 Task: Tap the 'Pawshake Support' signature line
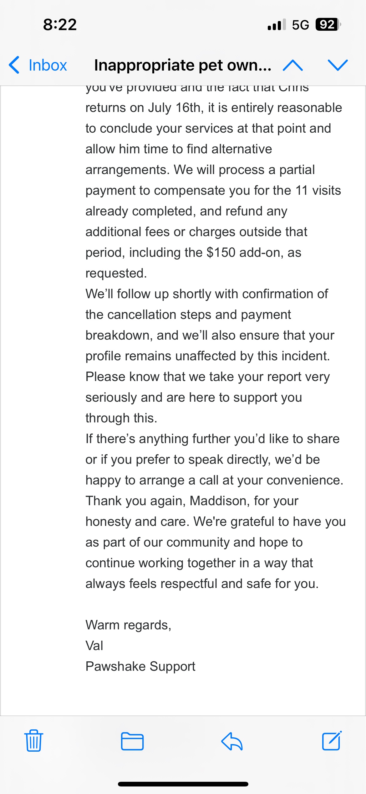point(140,666)
